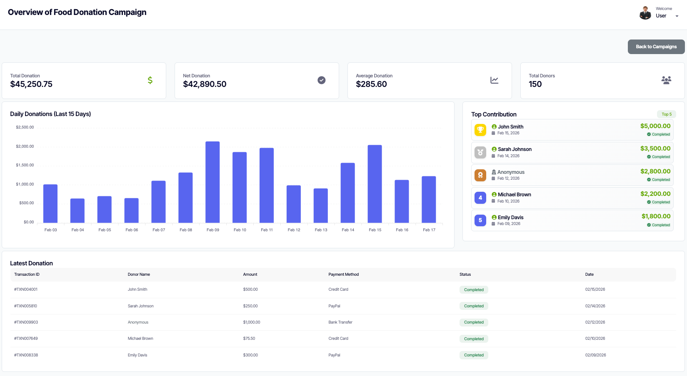Click the Completed badge on Anonymous bank transfer row
This screenshot has height=376, width=687.
(x=473, y=322)
